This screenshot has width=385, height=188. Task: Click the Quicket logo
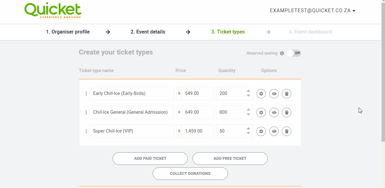[53, 10]
